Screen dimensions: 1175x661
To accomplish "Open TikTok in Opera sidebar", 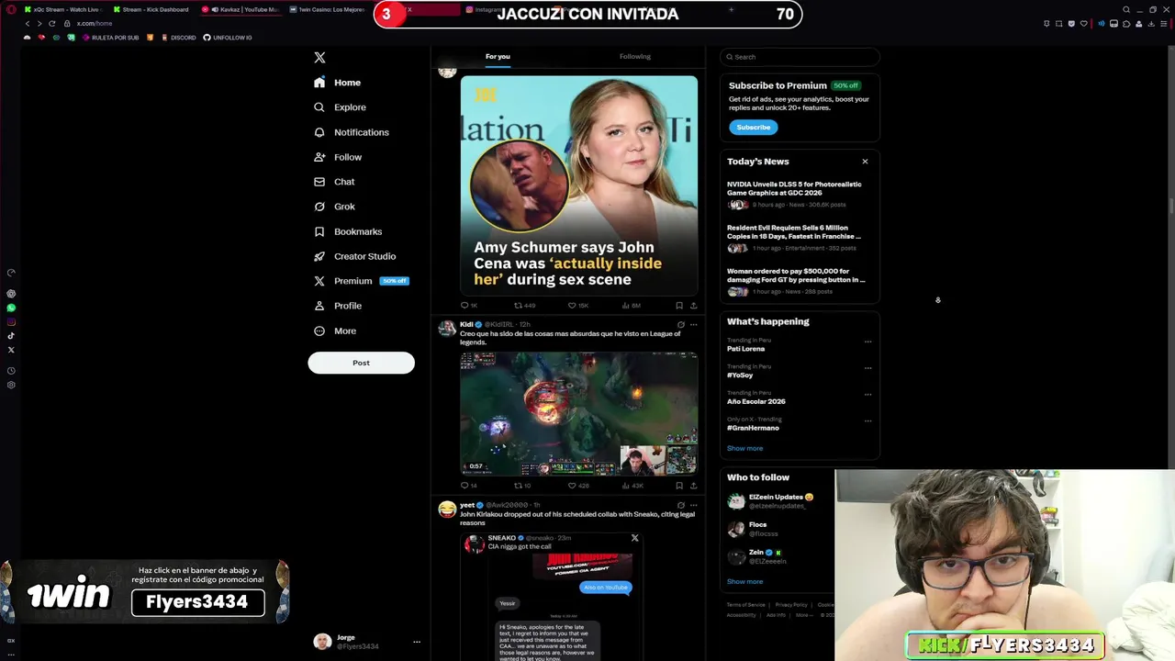I will pos(11,336).
